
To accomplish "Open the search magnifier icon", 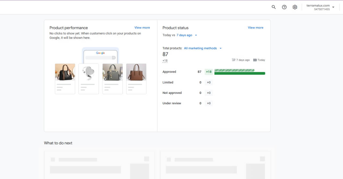I will tap(274, 7).
